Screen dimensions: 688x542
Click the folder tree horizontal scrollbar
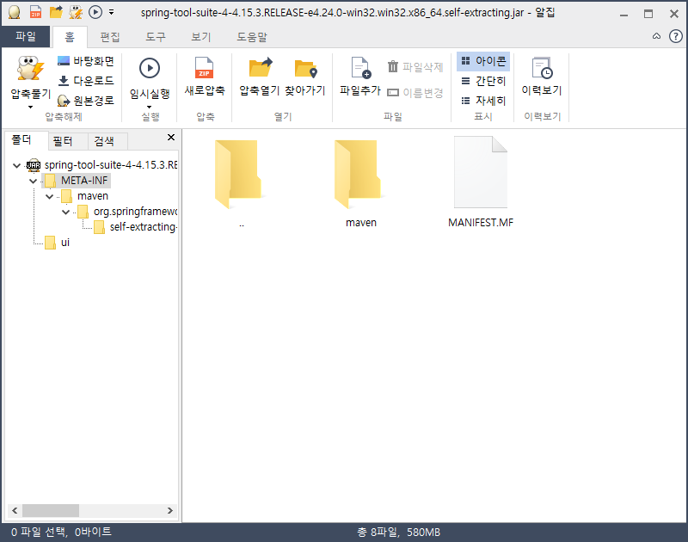point(50,510)
